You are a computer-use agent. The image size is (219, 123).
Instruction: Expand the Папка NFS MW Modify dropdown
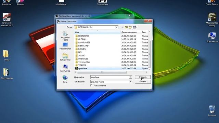tap(117, 27)
